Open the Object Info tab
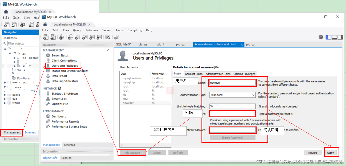This screenshot has width=346, height=166. [x=50, y=158]
